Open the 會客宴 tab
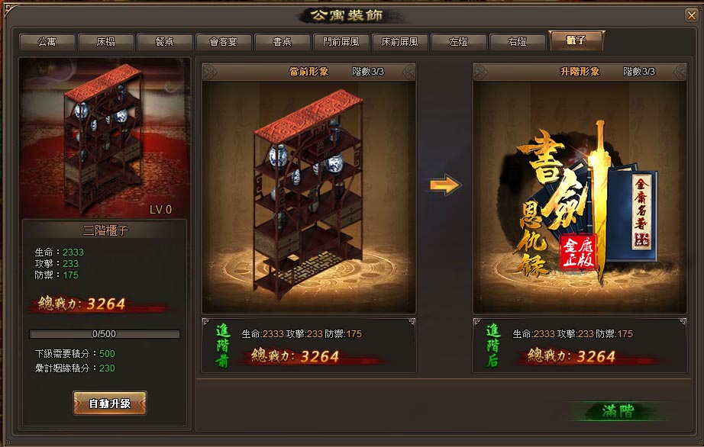Screen dimensions: 704x447 pyautogui.click(x=224, y=42)
